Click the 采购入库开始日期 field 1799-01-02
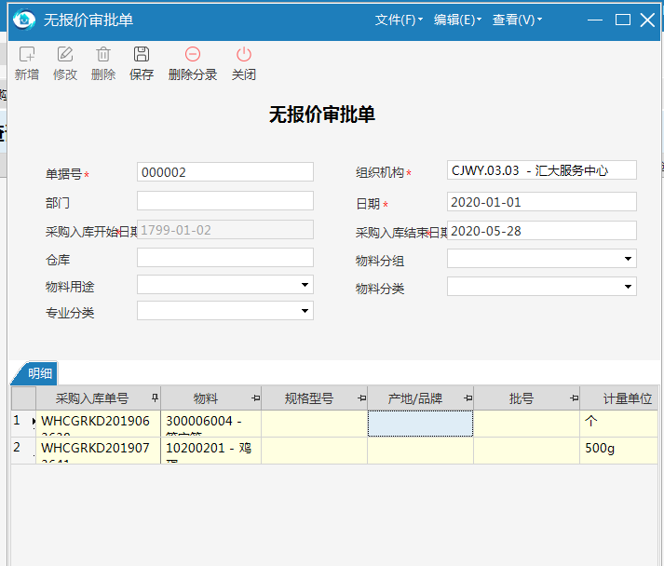Screen dimensions: 664x566 click(225, 230)
